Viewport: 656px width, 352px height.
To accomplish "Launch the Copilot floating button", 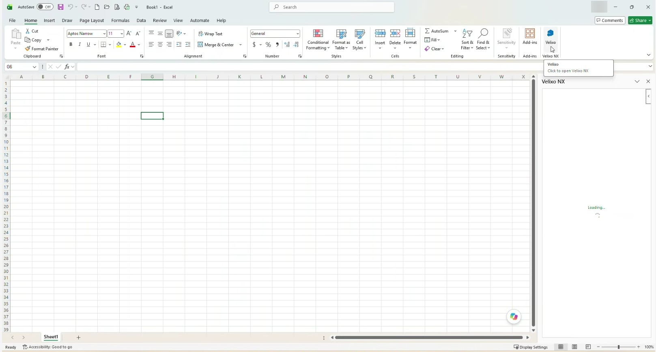I will click(514, 317).
